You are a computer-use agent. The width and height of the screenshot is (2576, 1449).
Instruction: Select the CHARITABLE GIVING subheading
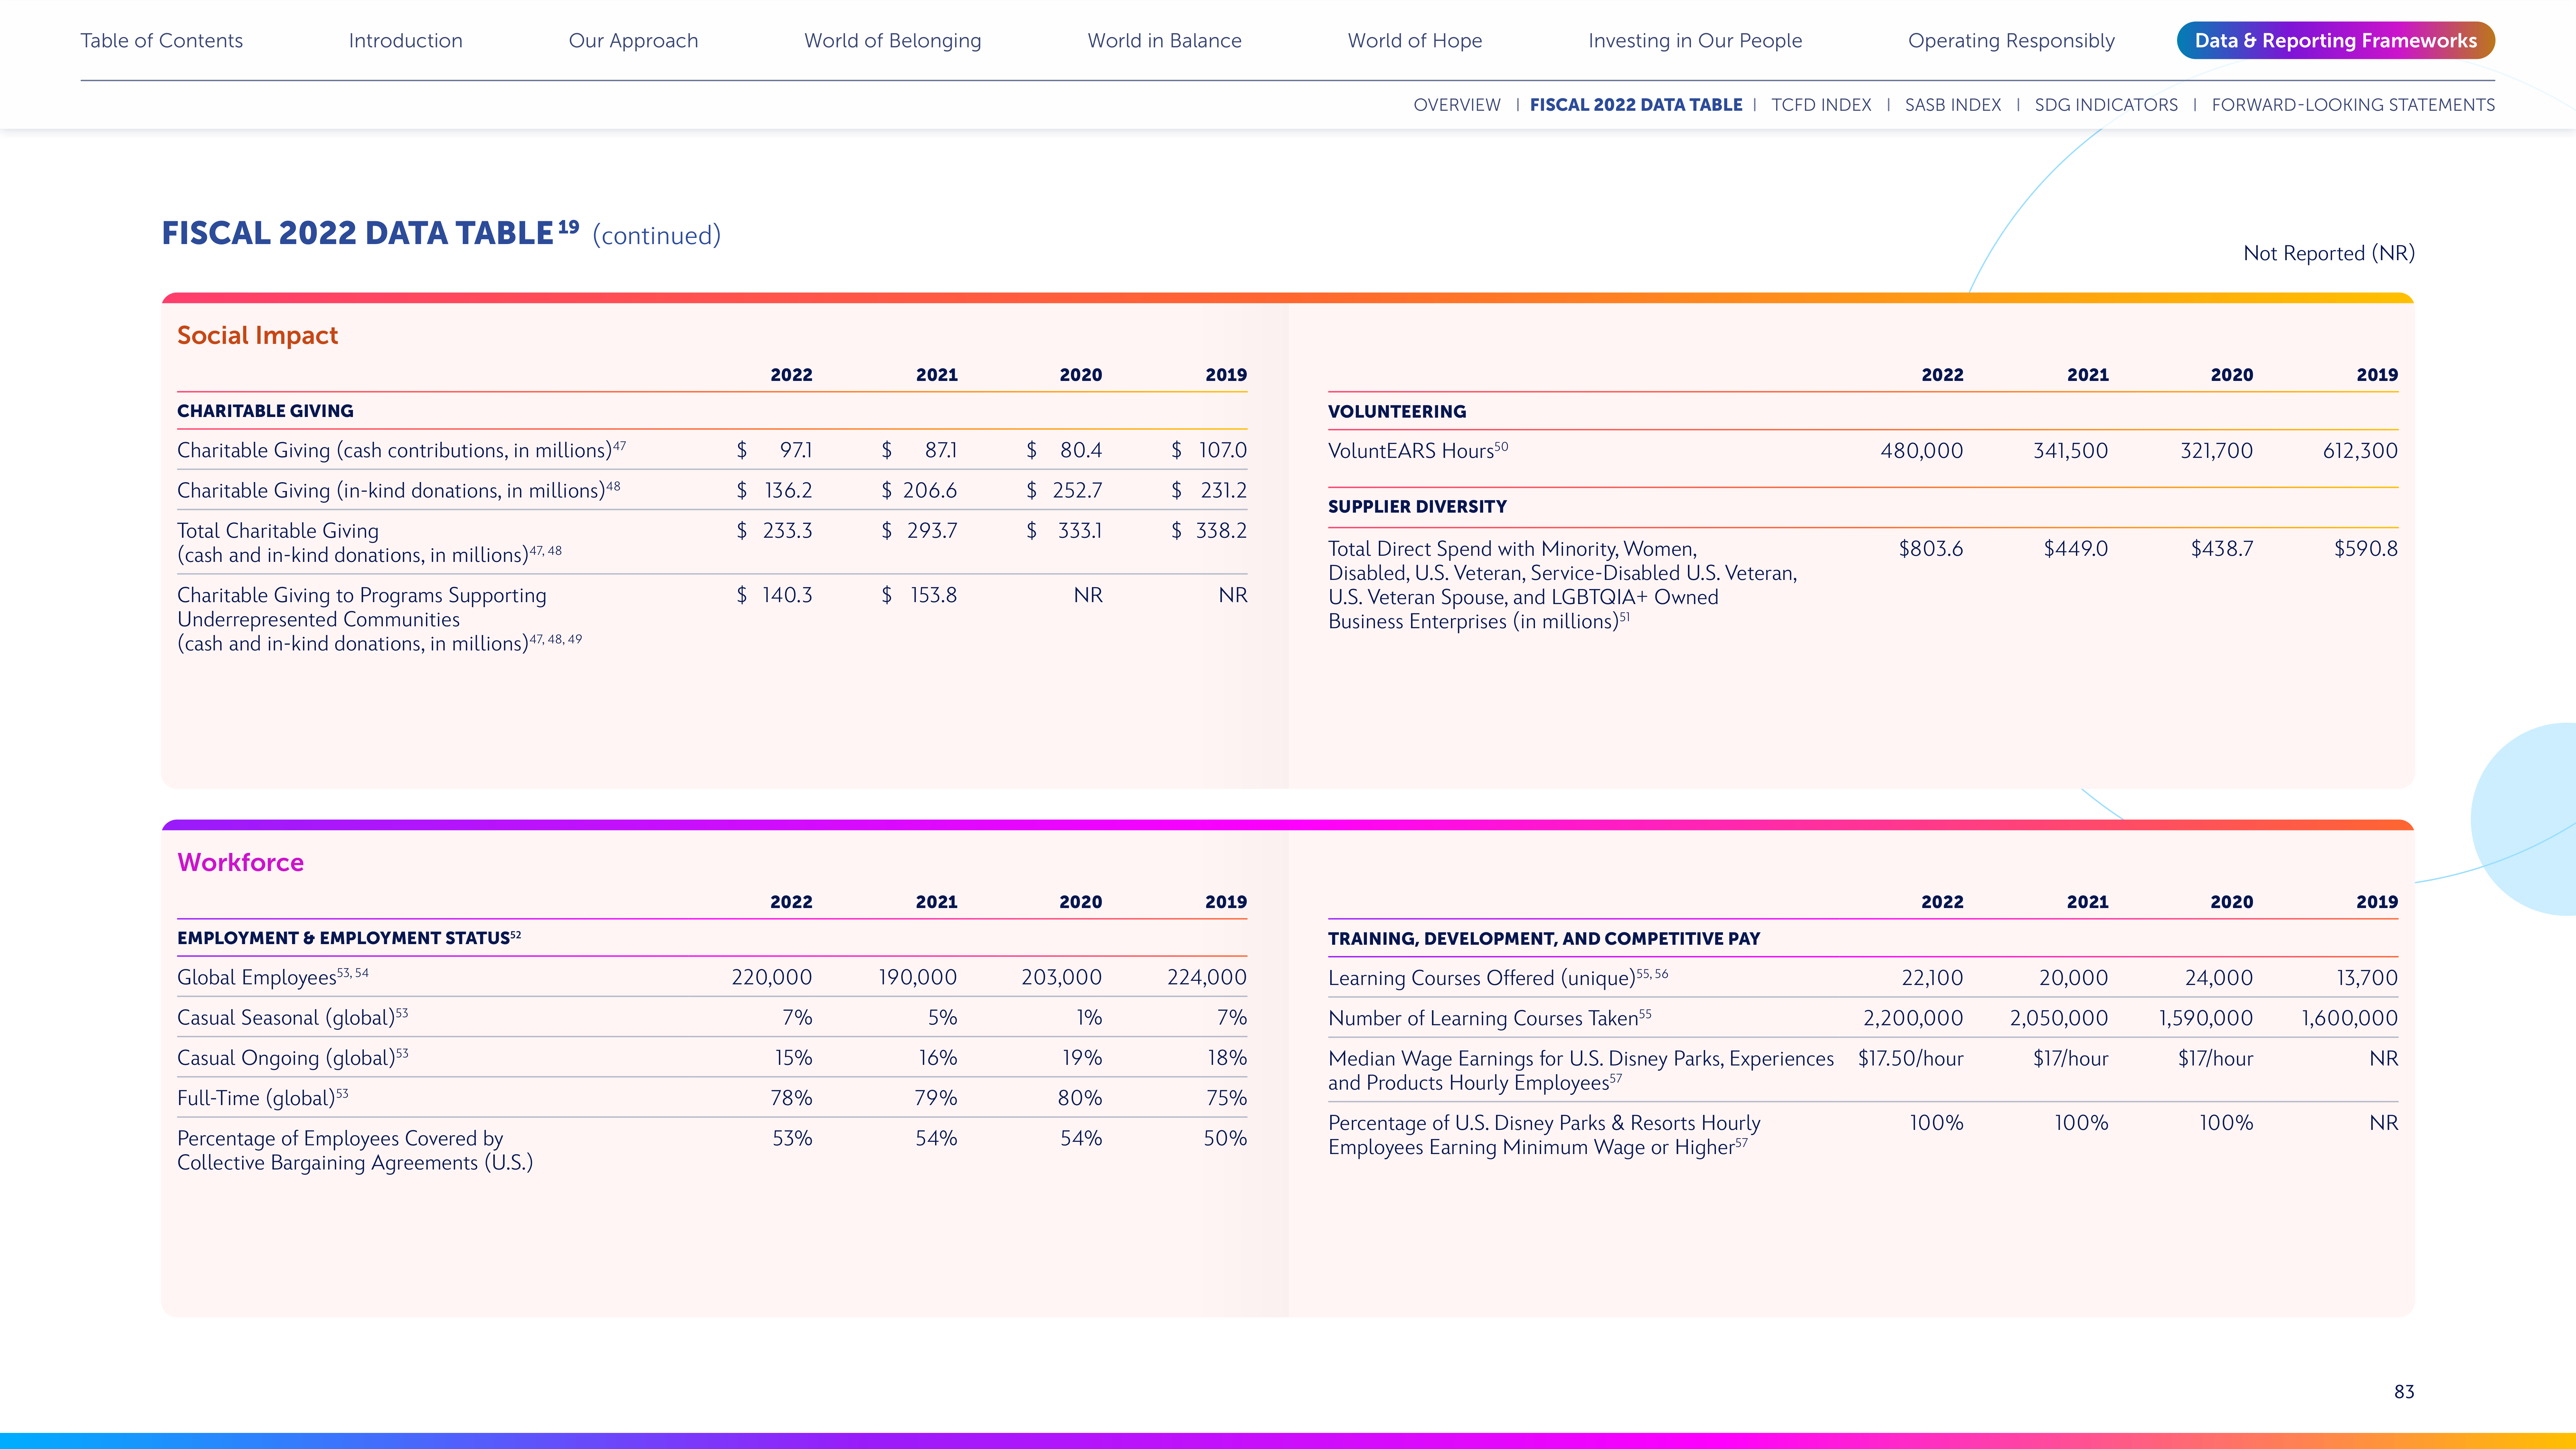pos(265,411)
